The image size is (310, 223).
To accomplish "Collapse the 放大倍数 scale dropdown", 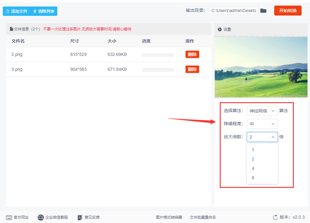I will pos(262,137).
